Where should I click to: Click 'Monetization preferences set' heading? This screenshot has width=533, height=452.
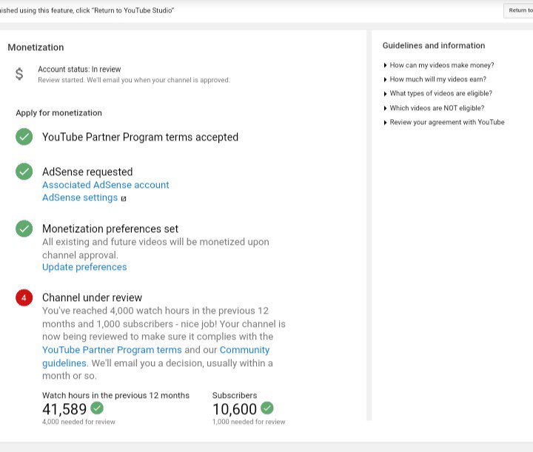pos(110,229)
